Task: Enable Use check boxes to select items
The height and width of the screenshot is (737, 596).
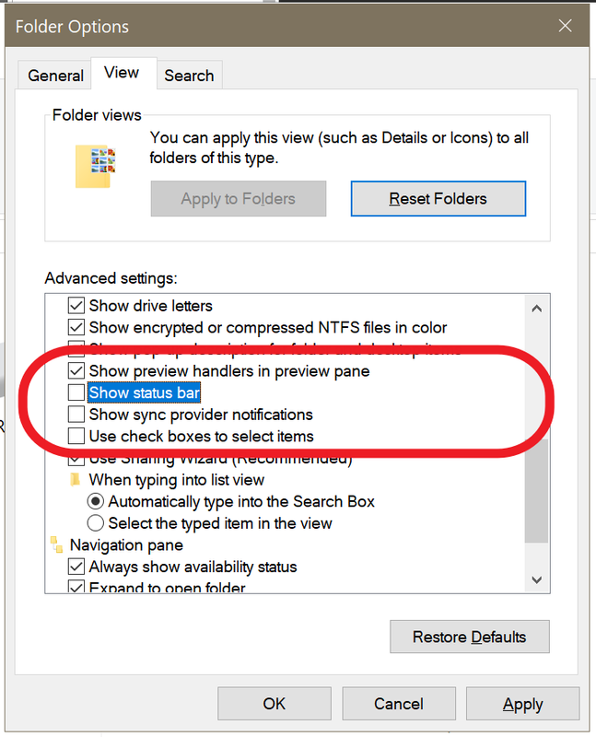Action: pos(76,437)
